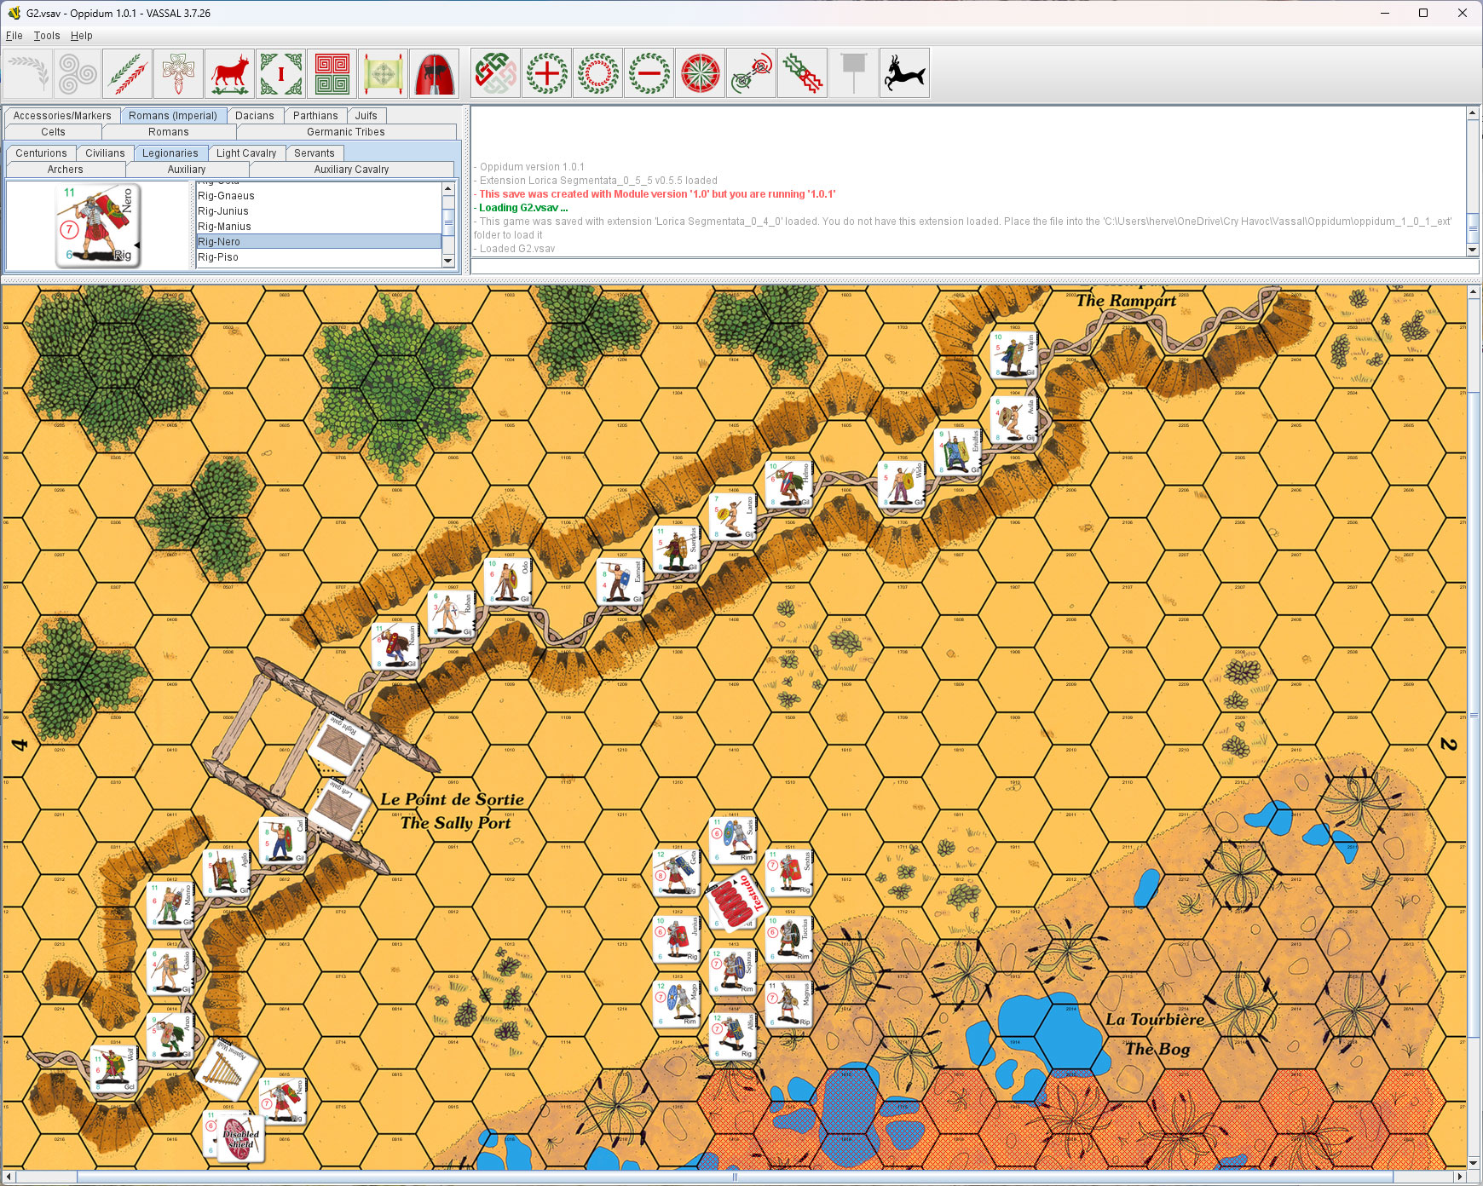This screenshot has height=1186, width=1483.
Task: Click the map's horizontal scrollbar left arrow
Action: pyautogui.click(x=9, y=1177)
